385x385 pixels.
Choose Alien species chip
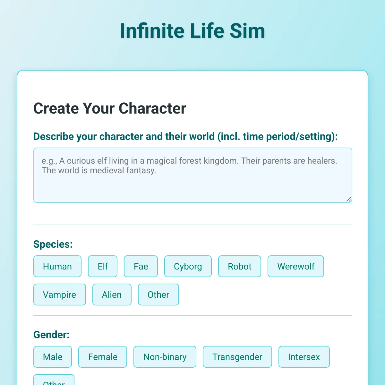pos(112,295)
